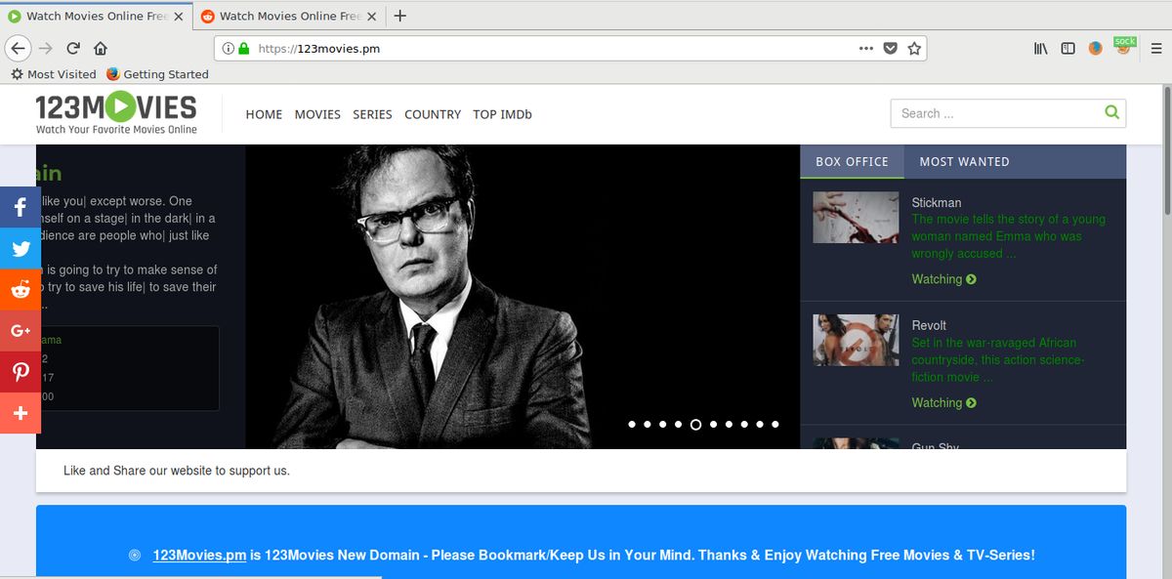Bookmark this page with star icon
Viewport: 1172px width, 579px height.
(x=914, y=48)
